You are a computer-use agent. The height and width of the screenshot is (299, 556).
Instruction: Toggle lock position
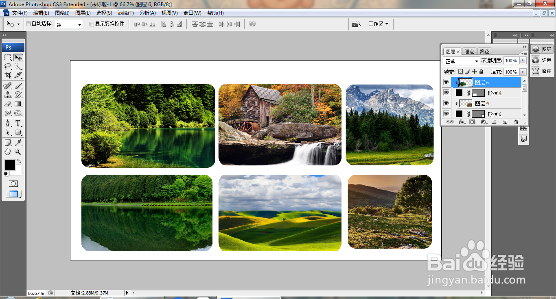[474, 71]
